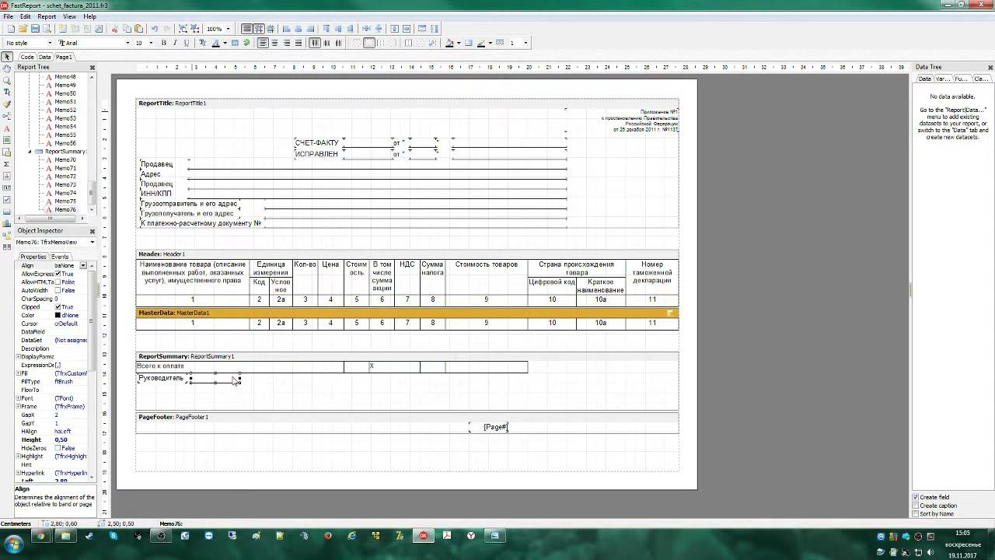Select the Edit Text tool
This screenshot has width=995, height=560.
7,92
